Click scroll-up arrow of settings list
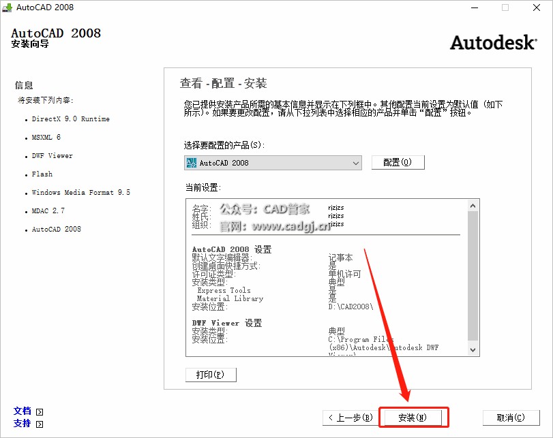Viewport: 553px width, 438px height. [x=473, y=206]
